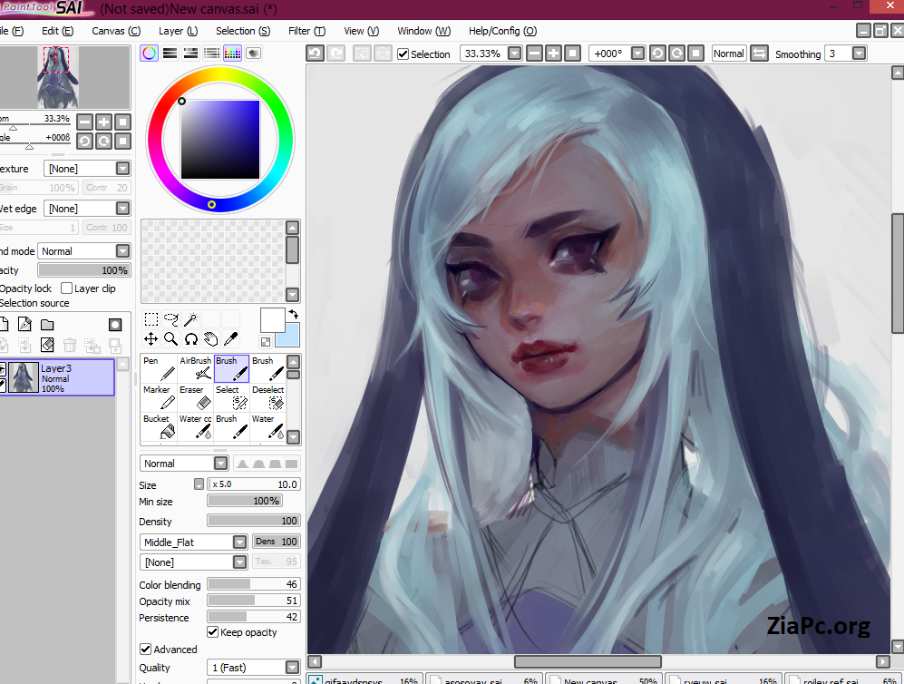Open the brush Texture dropdown showing [None]
This screenshot has height=684, width=904.
[87, 168]
